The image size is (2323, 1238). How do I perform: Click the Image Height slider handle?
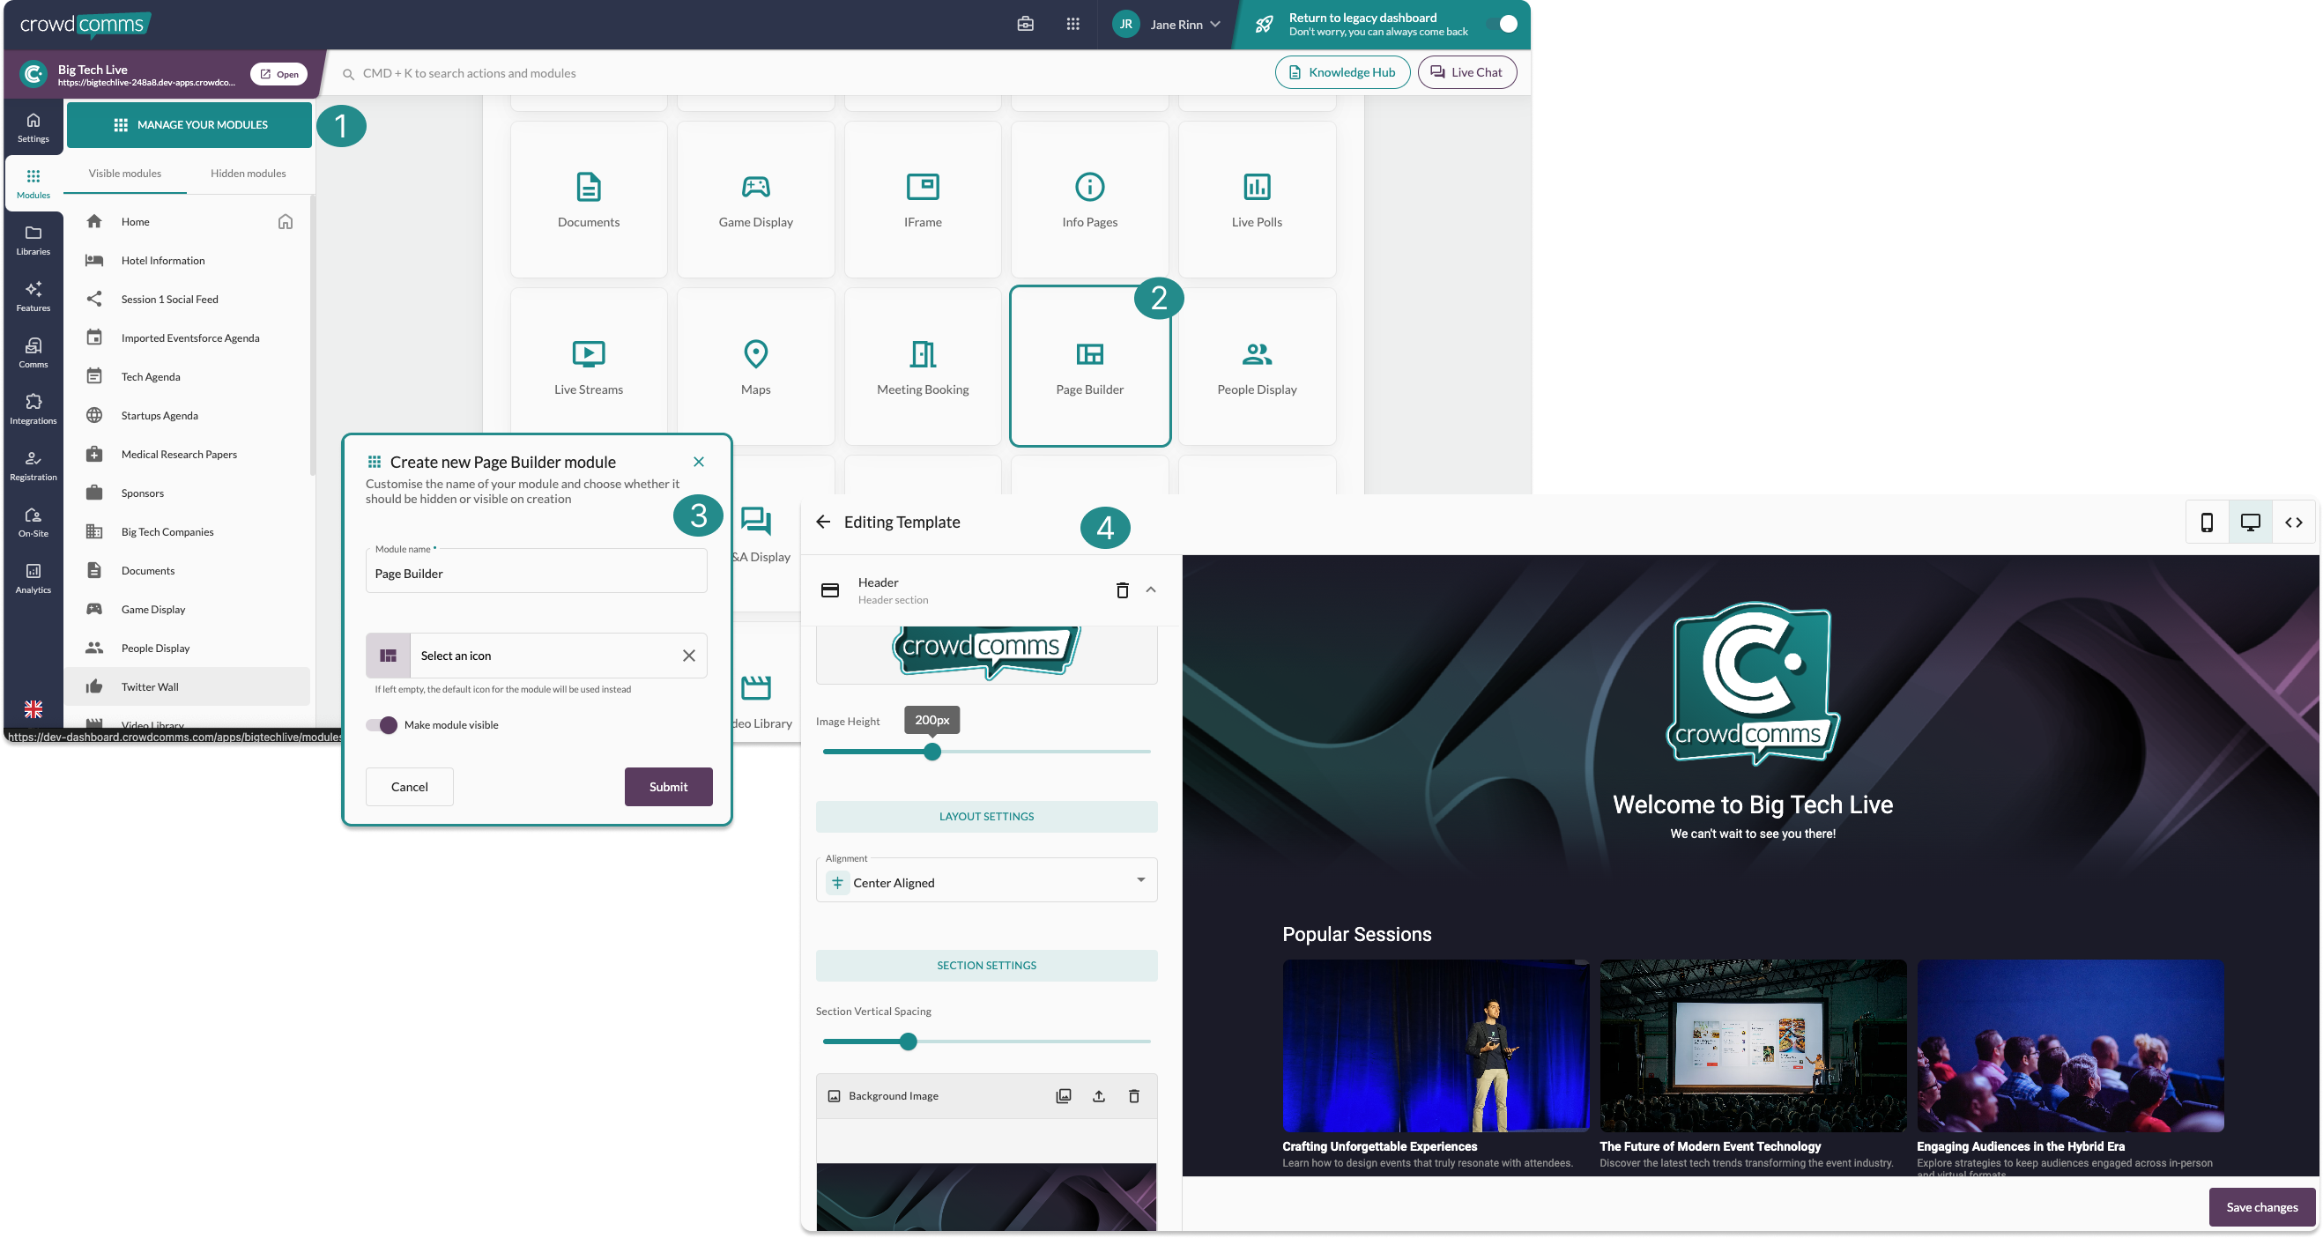coord(932,751)
